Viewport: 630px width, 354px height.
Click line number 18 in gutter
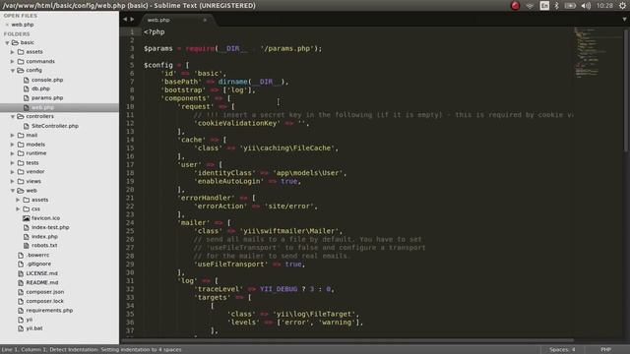pos(130,173)
